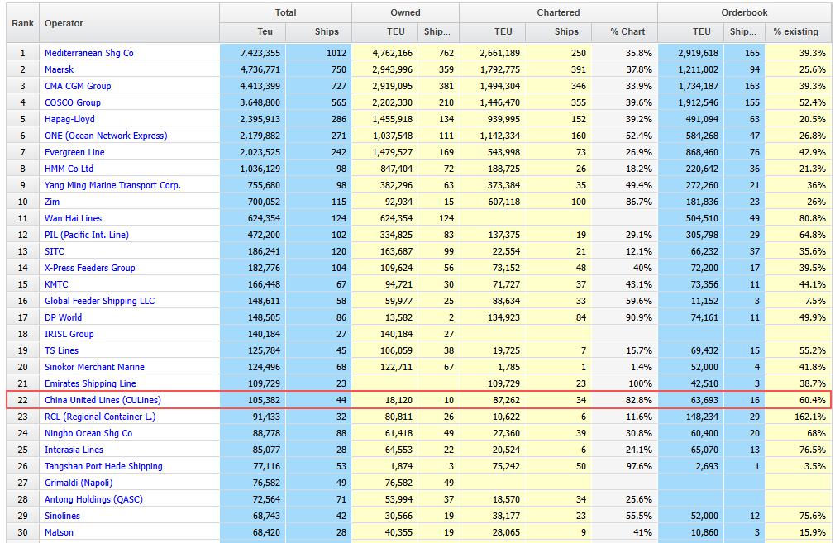Open Emirates Shipping Line link
The height and width of the screenshot is (543, 835).
(x=91, y=383)
